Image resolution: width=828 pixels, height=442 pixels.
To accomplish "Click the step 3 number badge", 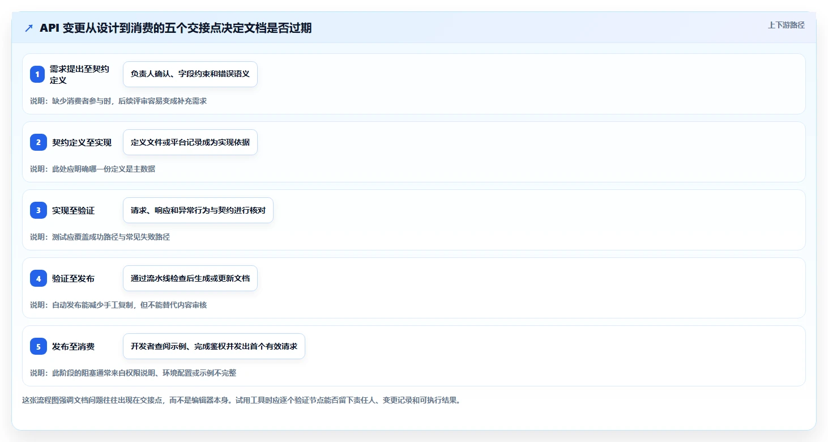I will [x=39, y=210].
